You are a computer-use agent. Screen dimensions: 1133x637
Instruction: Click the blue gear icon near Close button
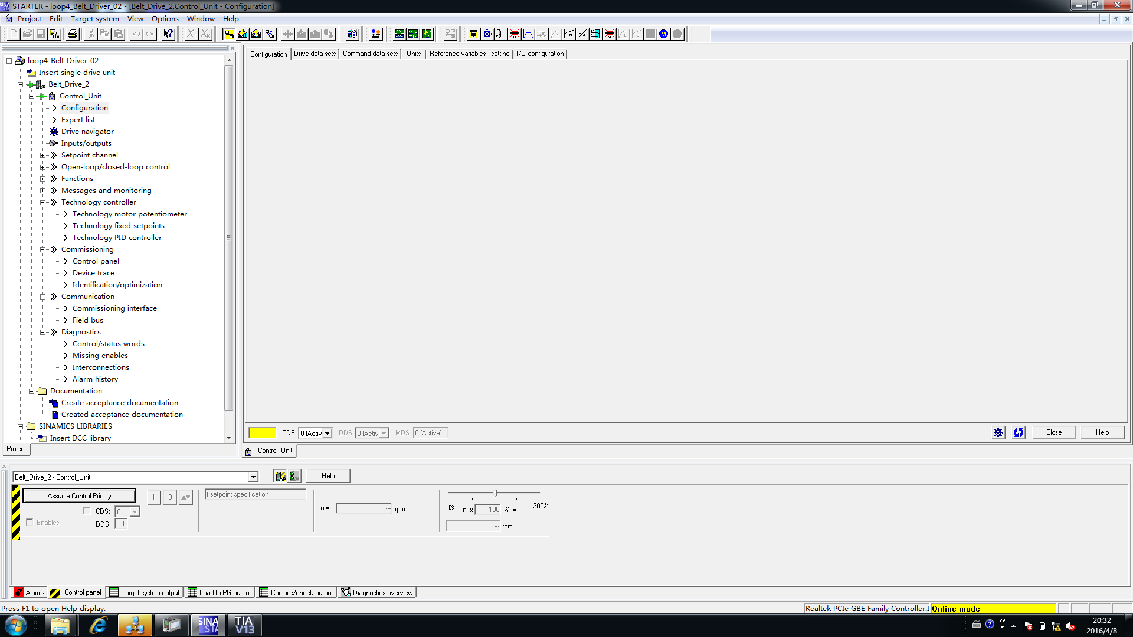(x=998, y=433)
